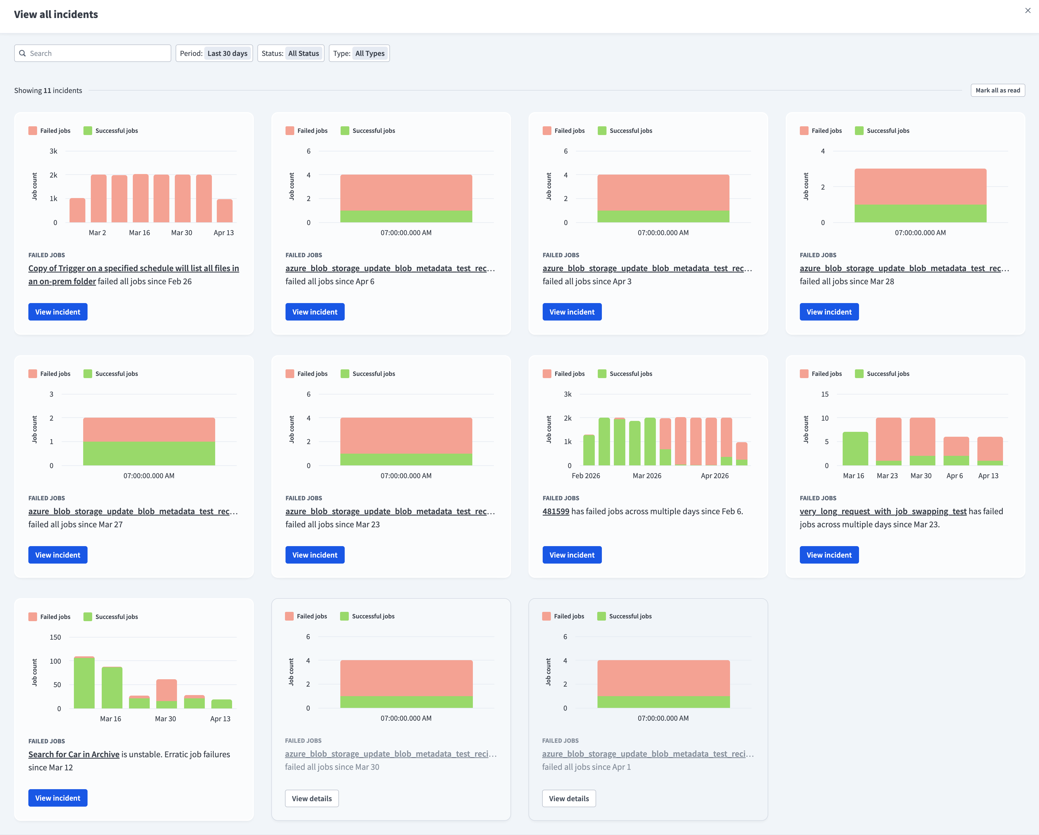
Task: View incident for Copy of Trigger recipe
Action: coord(58,312)
